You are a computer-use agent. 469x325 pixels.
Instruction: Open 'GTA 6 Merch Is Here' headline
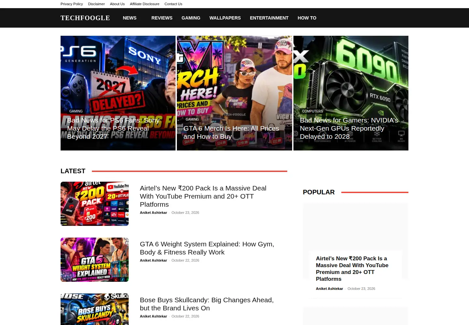(x=231, y=133)
